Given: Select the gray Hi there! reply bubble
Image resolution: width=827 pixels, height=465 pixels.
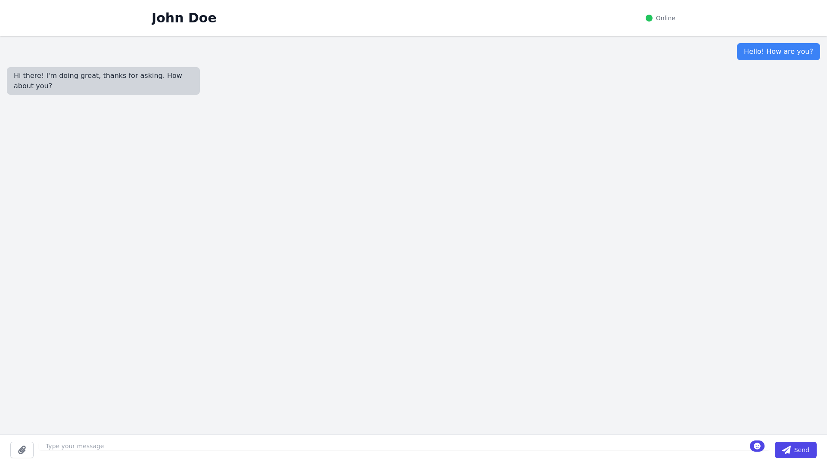Looking at the screenshot, I should (103, 81).
